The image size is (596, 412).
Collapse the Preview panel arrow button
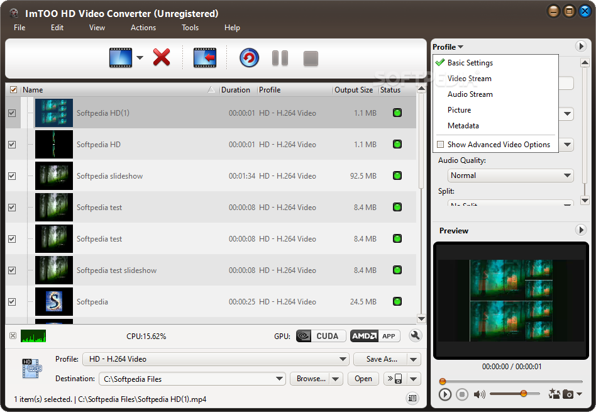point(580,230)
